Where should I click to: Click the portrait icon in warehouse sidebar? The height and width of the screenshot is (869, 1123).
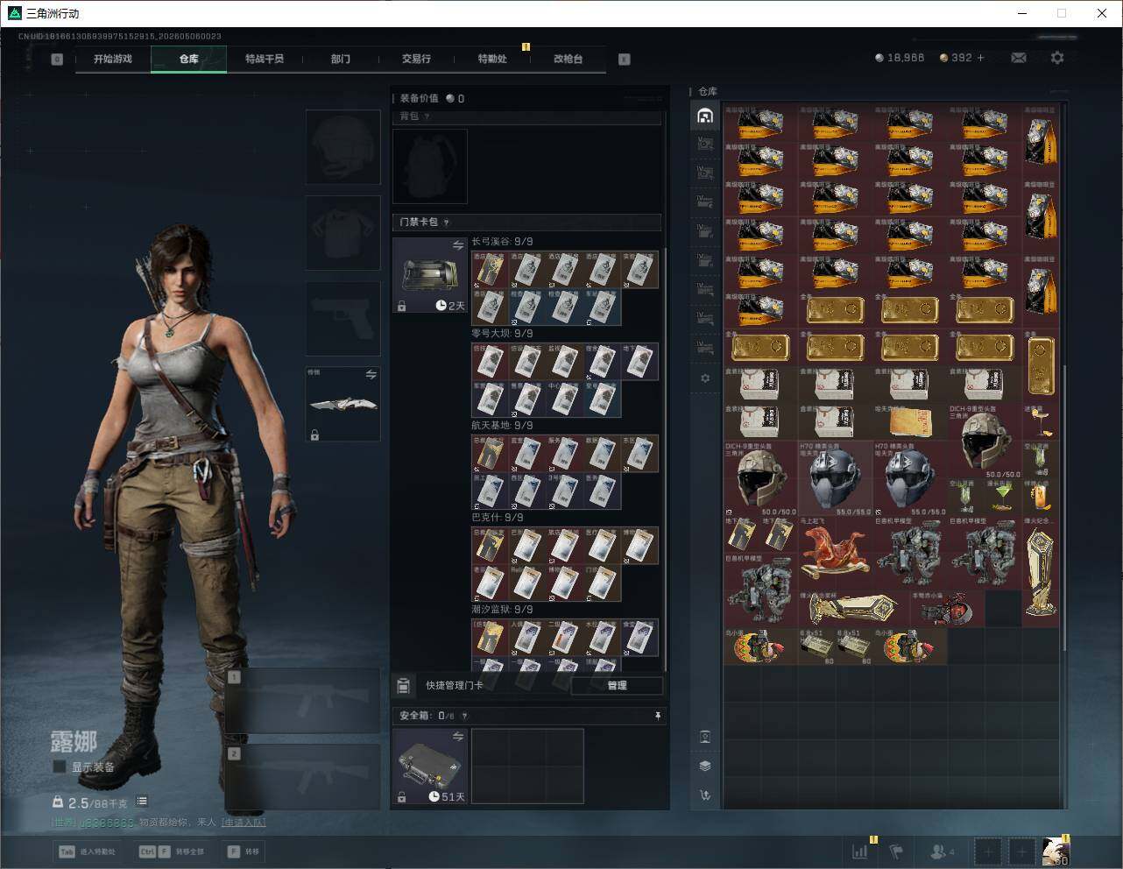(705, 737)
